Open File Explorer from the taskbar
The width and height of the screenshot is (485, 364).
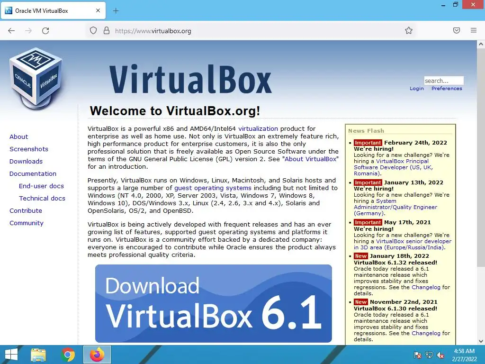(38, 355)
